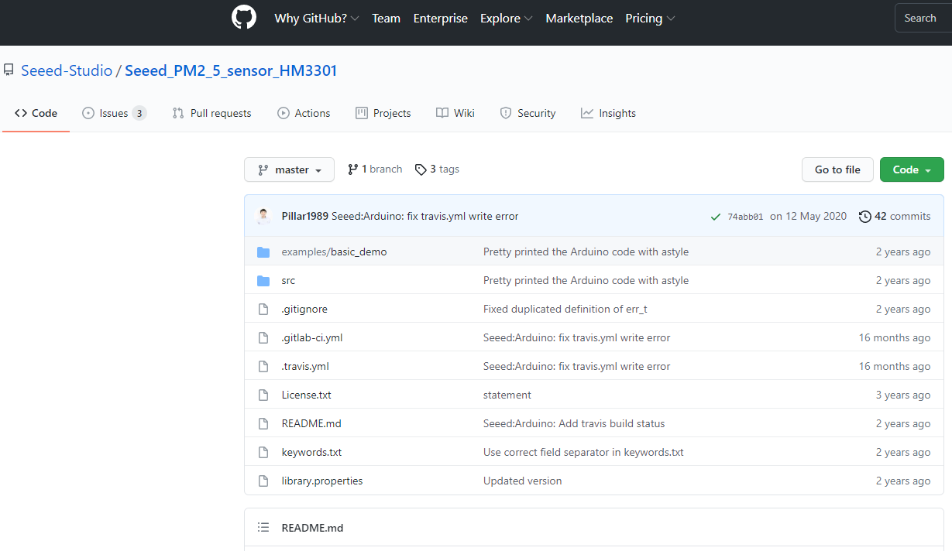Viewport: 952px width, 551px height.
Task: Open the library.properties file name
Action: pyautogui.click(x=322, y=481)
